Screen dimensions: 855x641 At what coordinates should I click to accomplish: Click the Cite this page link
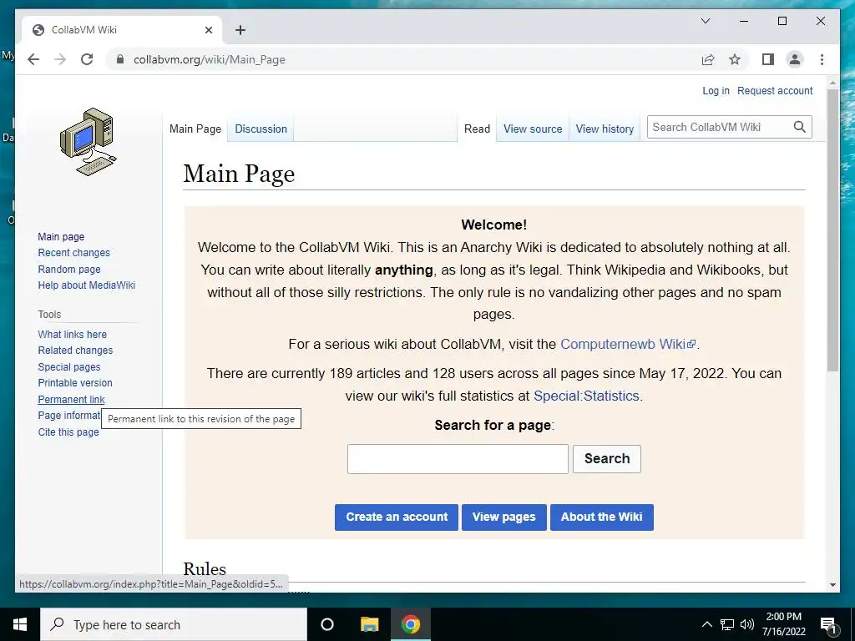[68, 432]
